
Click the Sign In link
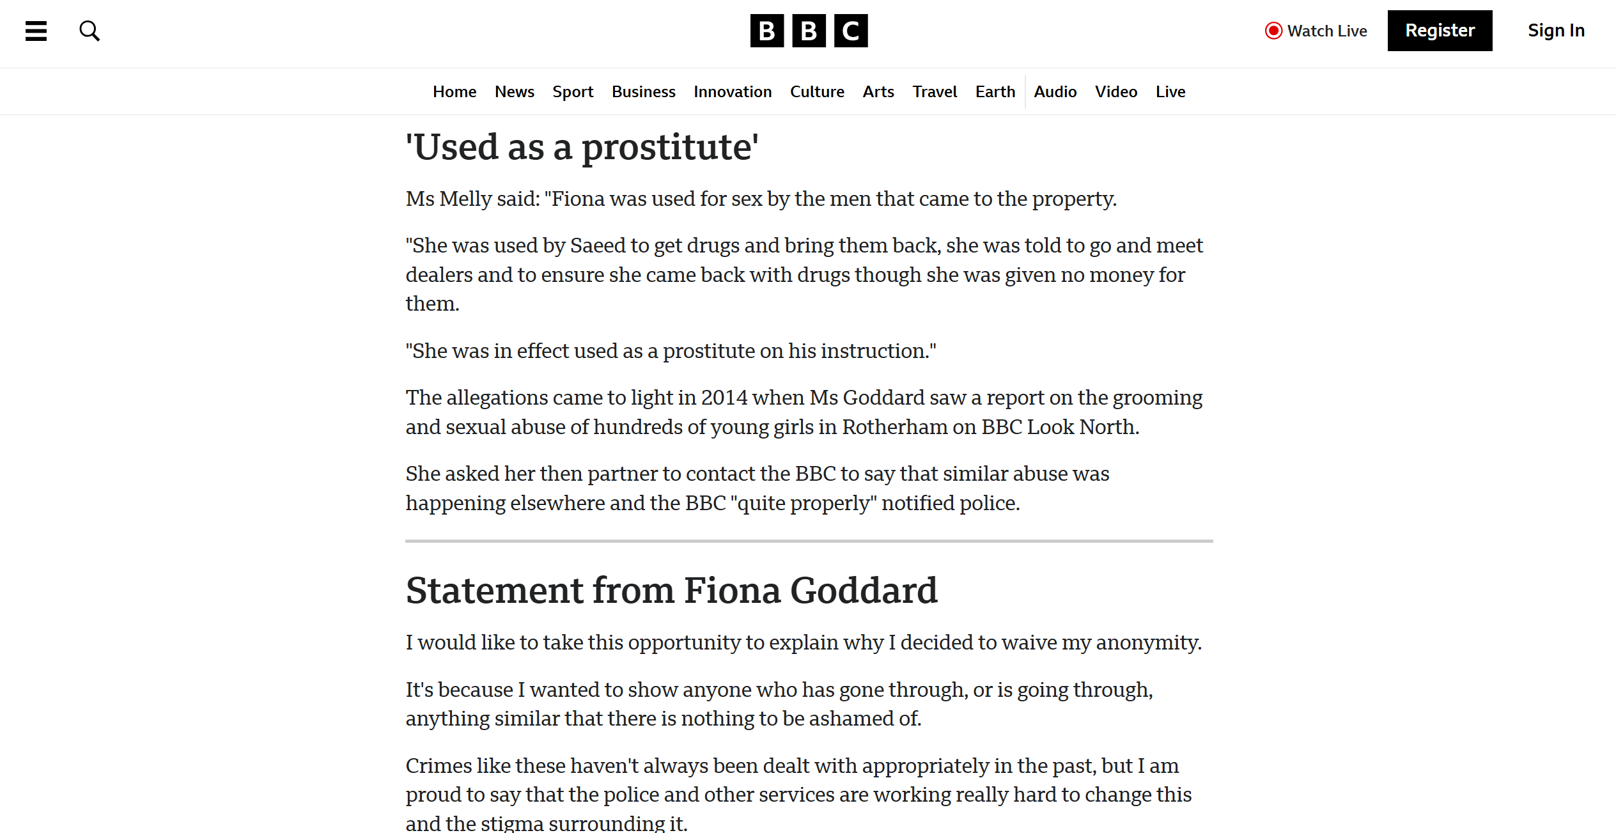1556,31
